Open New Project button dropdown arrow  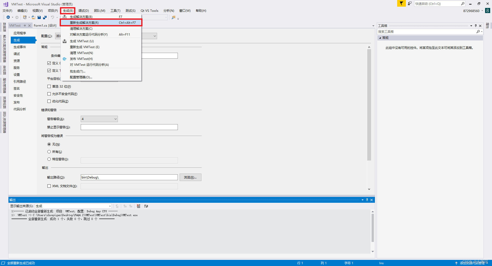29,17
